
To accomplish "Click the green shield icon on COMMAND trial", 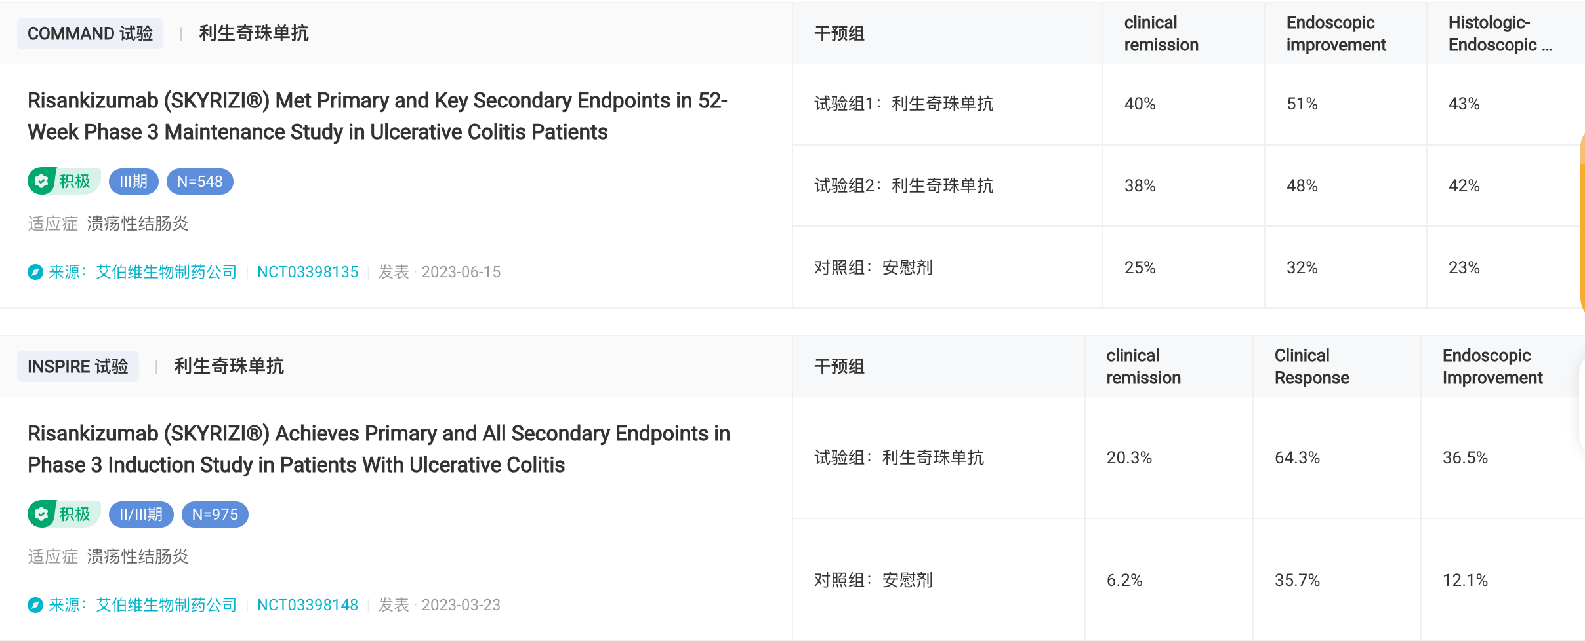I will coord(41,182).
